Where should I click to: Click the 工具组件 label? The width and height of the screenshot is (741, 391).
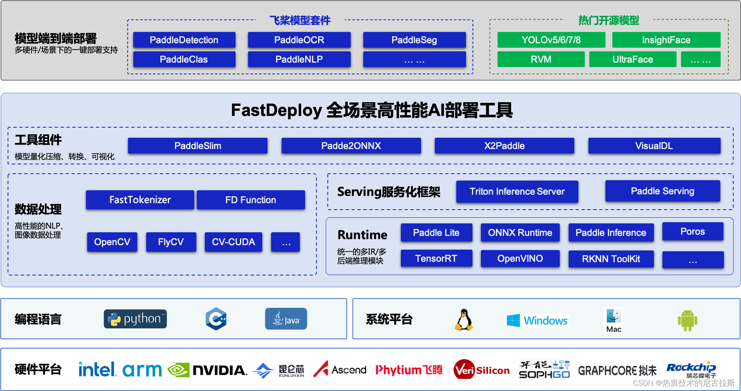click(38, 140)
